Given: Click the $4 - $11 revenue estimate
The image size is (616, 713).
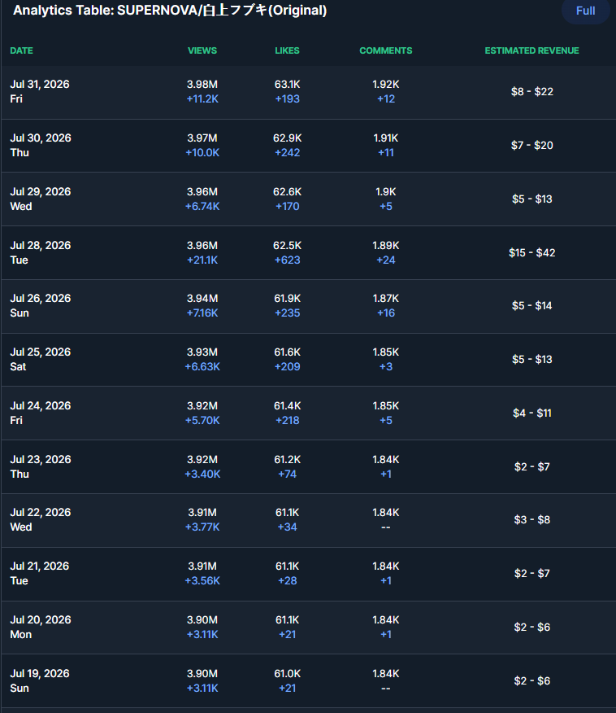Looking at the screenshot, I should [532, 413].
